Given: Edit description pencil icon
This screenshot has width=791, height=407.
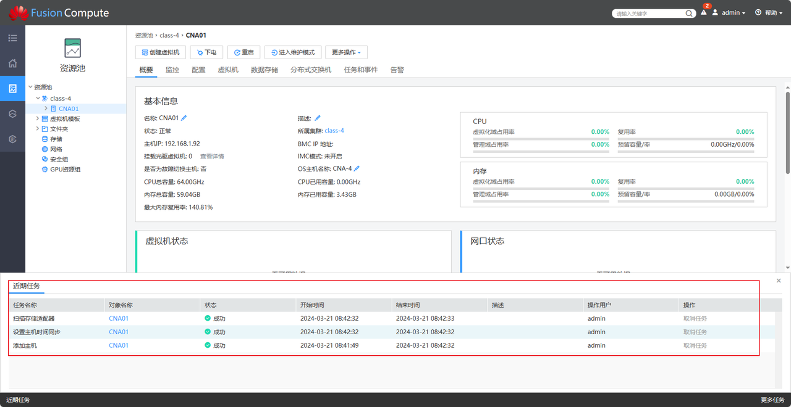Looking at the screenshot, I should coord(318,118).
